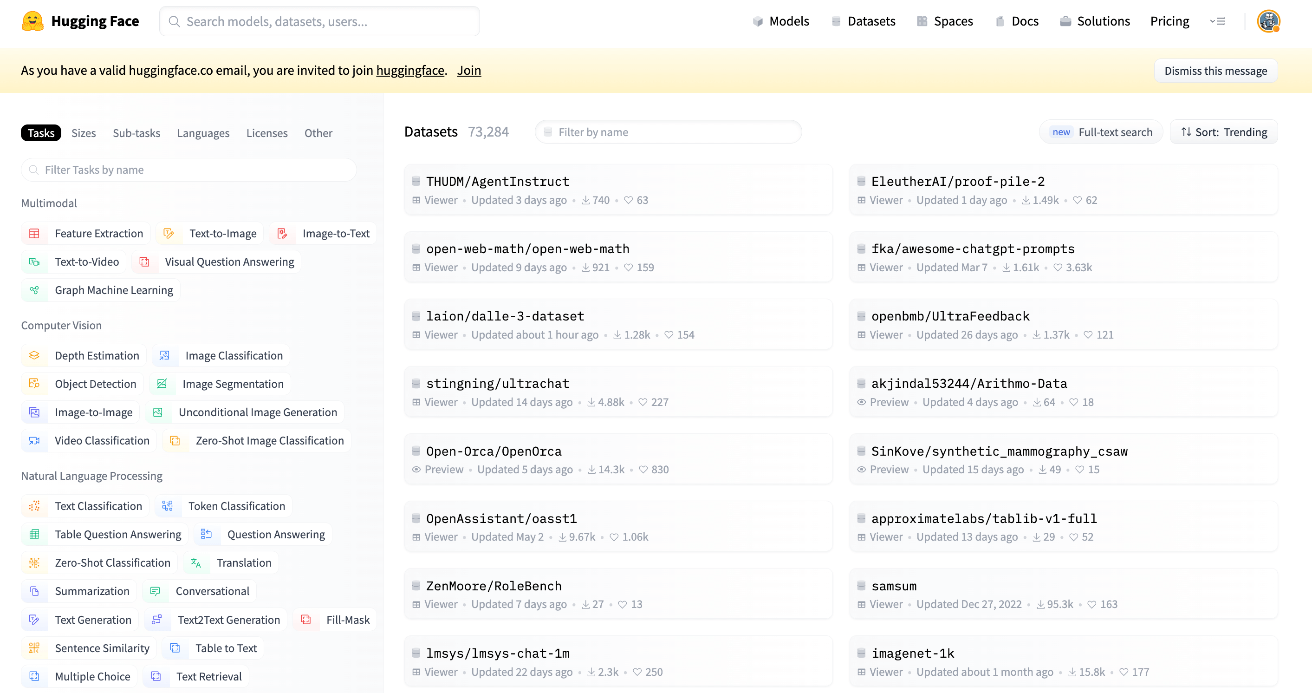Screen dimensions: 1312x693
Task: Toggle the Object Detection task filter
Action: 95,384
